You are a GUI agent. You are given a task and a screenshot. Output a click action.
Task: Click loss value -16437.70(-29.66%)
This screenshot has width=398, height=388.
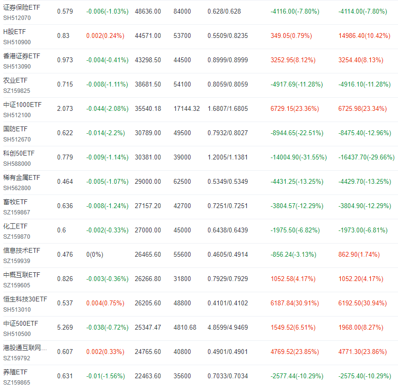366,158
